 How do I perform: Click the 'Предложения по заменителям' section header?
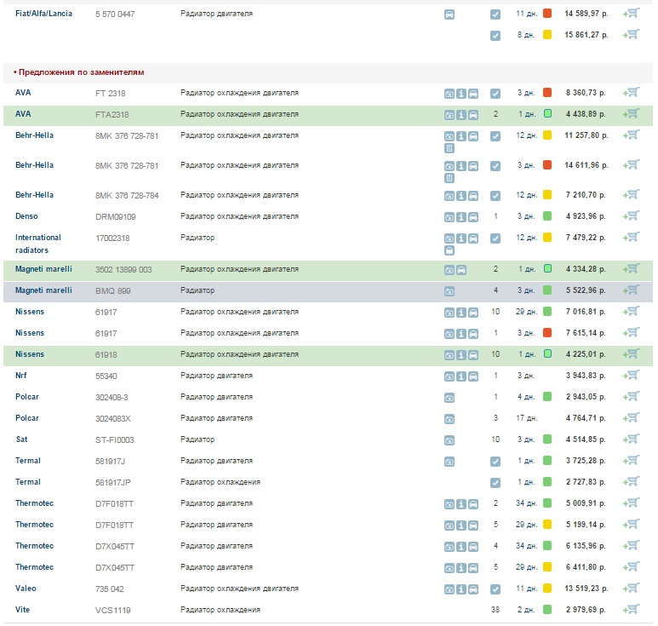78,72
